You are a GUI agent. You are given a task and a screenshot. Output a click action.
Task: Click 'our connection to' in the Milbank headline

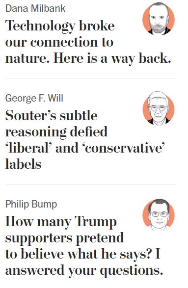click(x=59, y=42)
